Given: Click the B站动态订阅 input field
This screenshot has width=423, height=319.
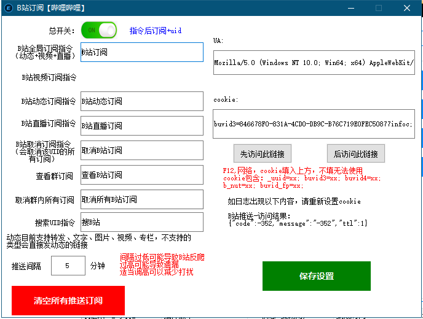Looking at the screenshot, I should [142, 101].
